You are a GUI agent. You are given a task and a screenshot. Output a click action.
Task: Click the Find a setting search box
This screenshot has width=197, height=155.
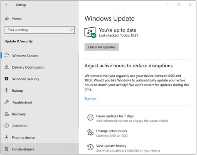tap(39, 30)
